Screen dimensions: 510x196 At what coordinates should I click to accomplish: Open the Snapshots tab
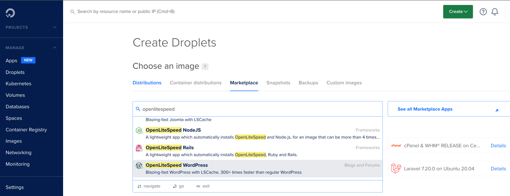tap(278, 83)
